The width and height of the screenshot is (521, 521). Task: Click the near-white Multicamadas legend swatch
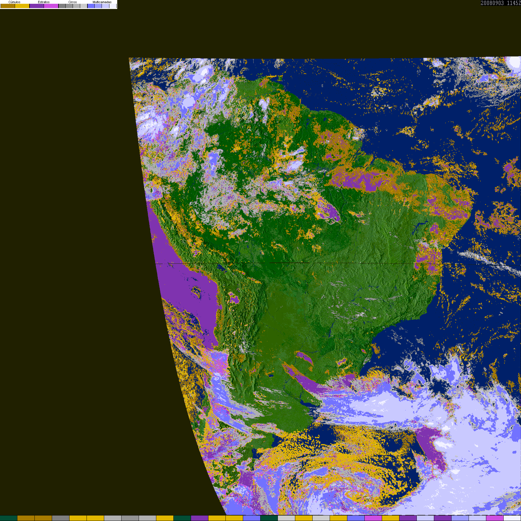(x=113, y=6)
